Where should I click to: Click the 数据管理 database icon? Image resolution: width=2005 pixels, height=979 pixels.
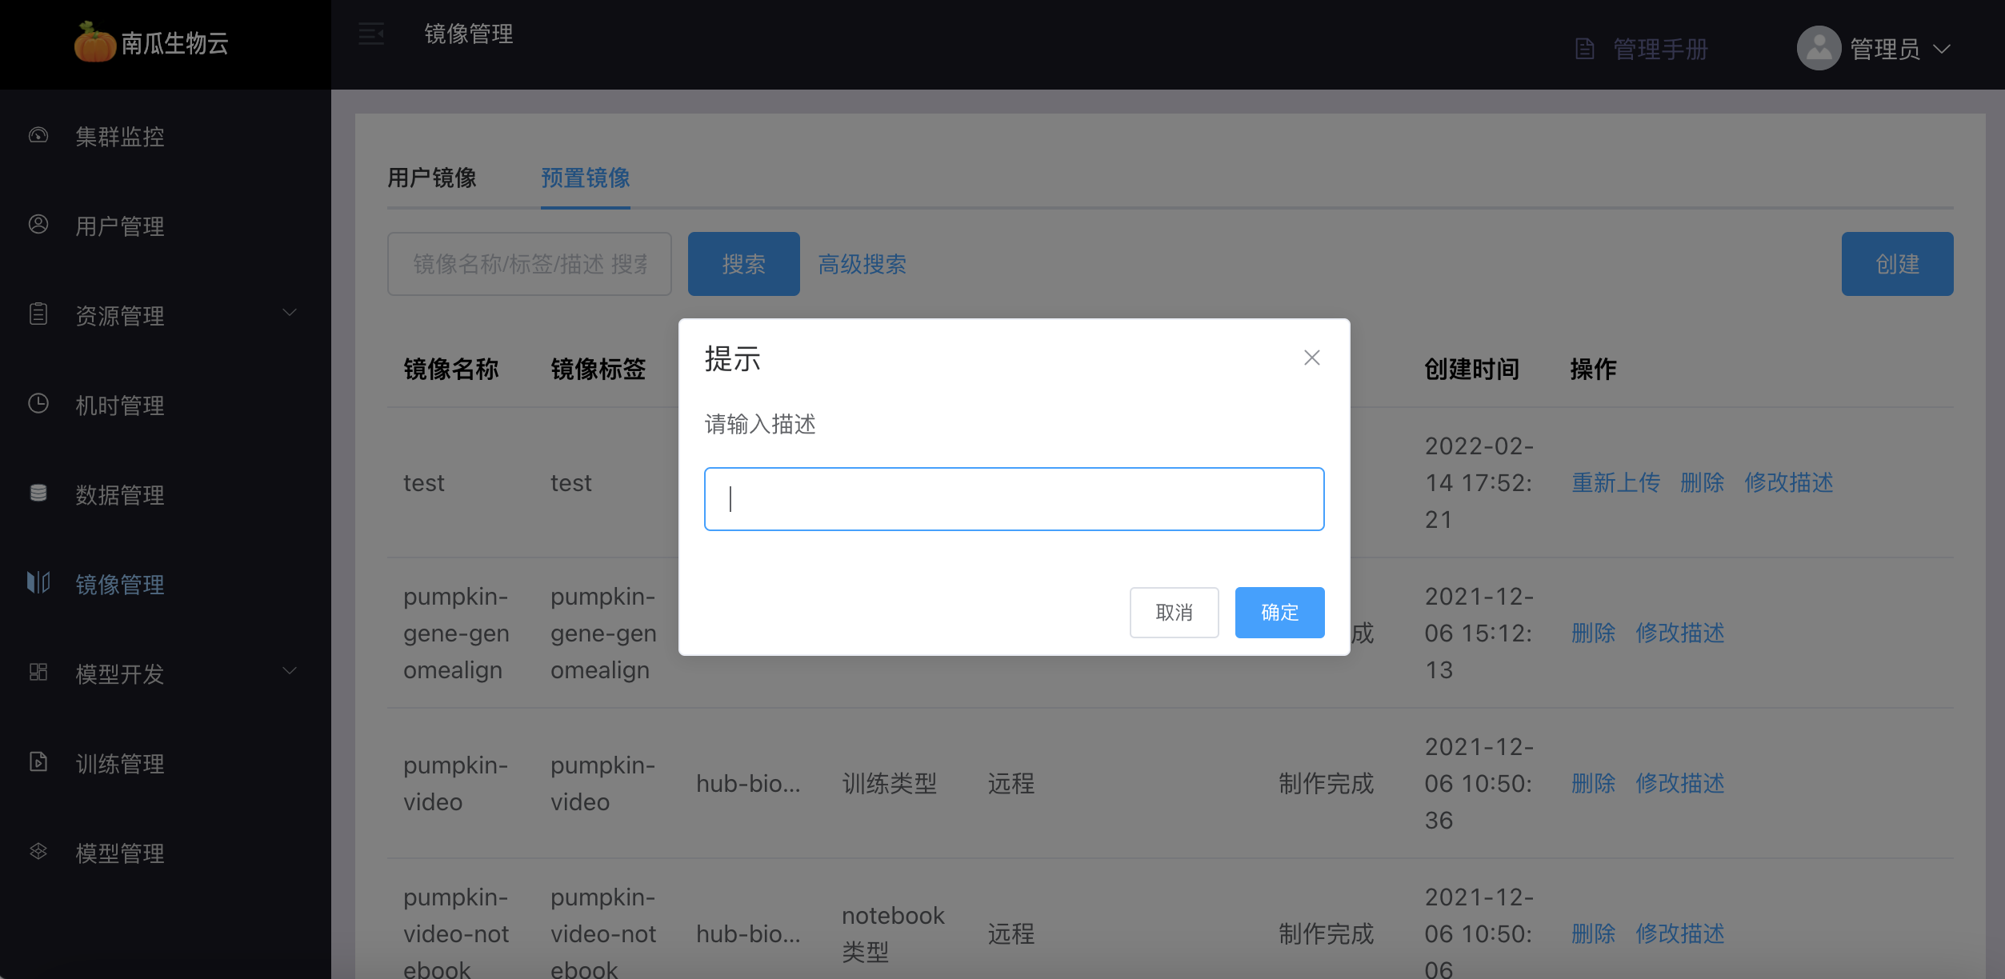click(38, 493)
